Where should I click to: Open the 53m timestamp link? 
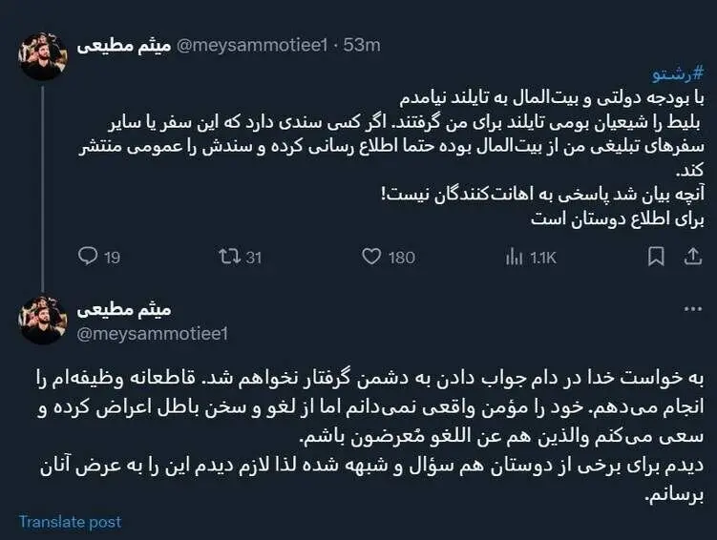(x=362, y=45)
